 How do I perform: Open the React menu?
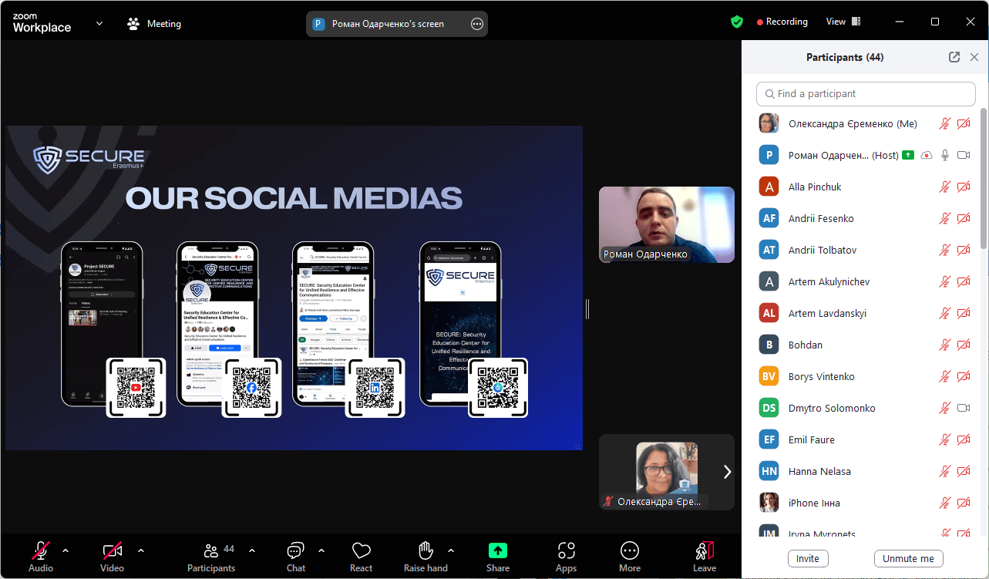click(x=361, y=557)
